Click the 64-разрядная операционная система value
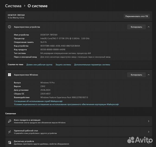The width and height of the screenshot is (156, 147). pos(66,53)
